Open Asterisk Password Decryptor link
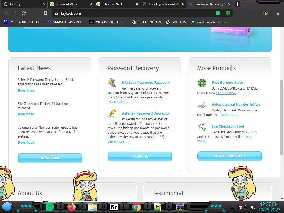This screenshot has width=284, height=213. click(146, 113)
